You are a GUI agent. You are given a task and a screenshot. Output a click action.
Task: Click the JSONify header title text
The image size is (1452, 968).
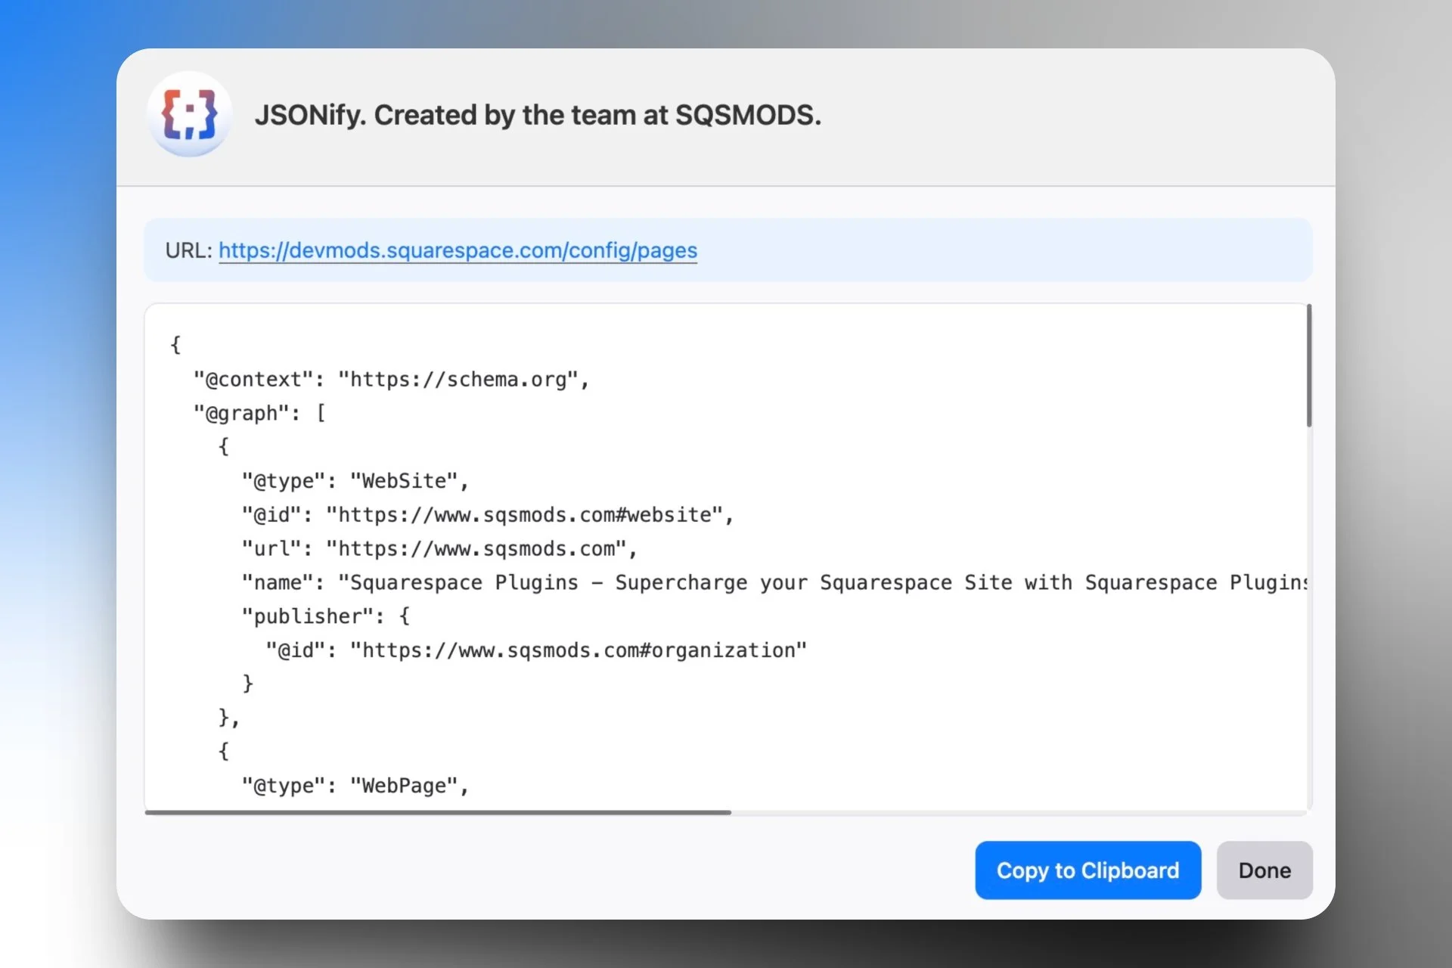coord(538,115)
